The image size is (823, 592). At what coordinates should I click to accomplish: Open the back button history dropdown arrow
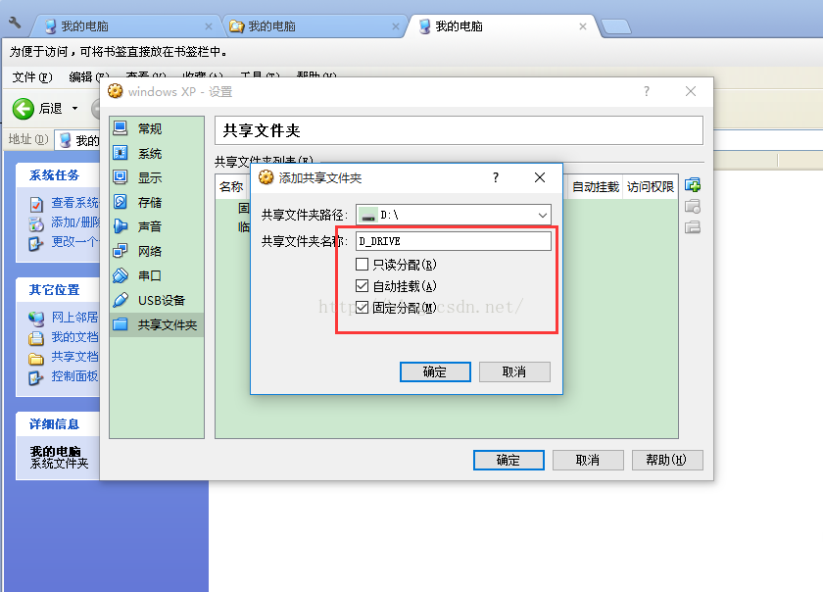pos(75,108)
